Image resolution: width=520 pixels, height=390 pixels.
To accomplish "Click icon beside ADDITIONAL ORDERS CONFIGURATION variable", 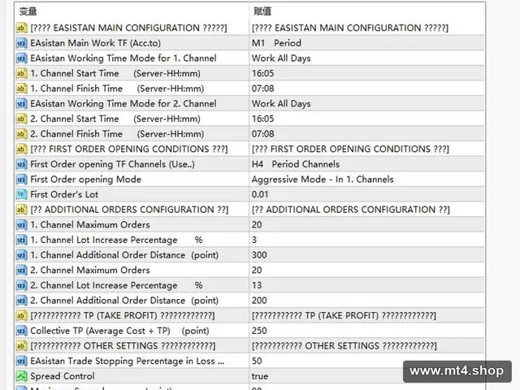I will 21,210.
